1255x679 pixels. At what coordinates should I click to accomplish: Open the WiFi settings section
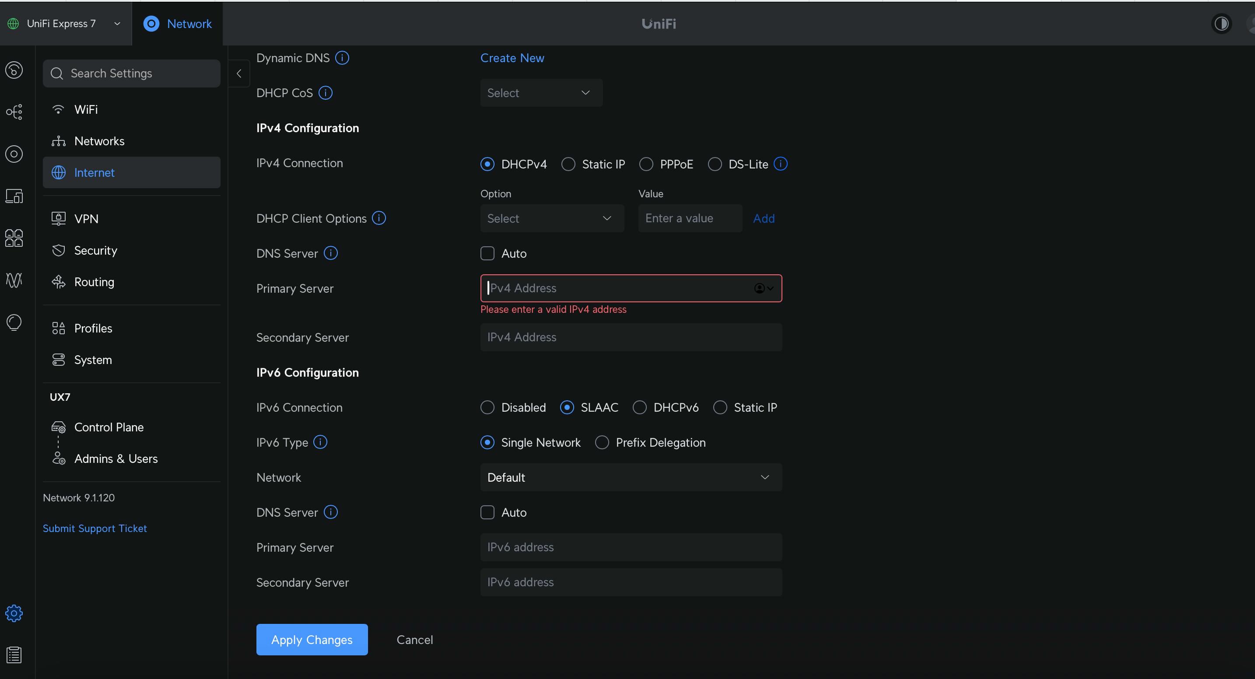pyautogui.click(x=132, y=110)
